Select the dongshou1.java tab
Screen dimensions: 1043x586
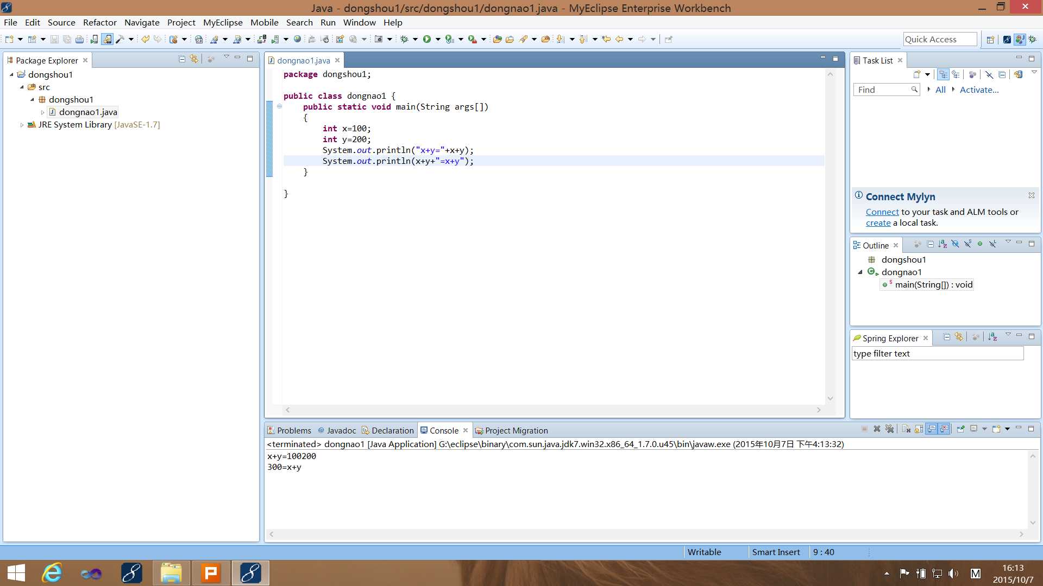(x=302, y=59)
